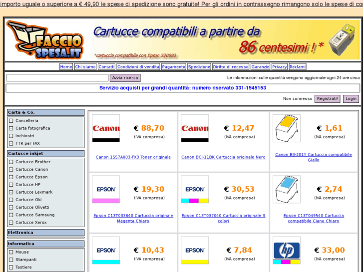Open Epson C13T037040 3 colori link
The image size is (363, 272).
click(x=223, y=218)
